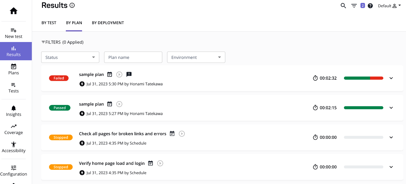The height and width of the screenshot is (184, 406).
Task: Rerun the failed sample plan with play icon
Action: [119, 74]
